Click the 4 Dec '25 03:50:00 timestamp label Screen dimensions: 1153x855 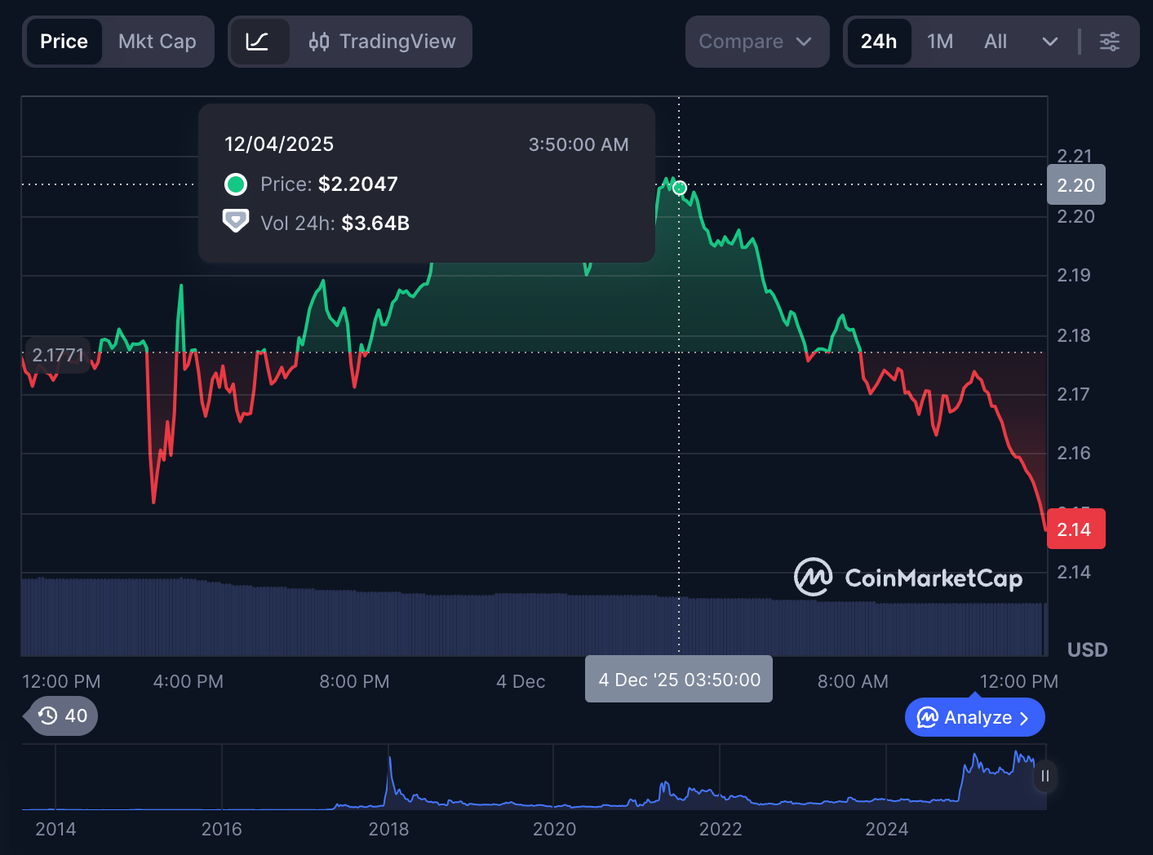point(678,678)
